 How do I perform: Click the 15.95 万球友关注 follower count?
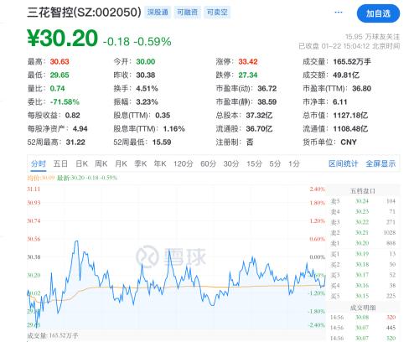(372, 37)
